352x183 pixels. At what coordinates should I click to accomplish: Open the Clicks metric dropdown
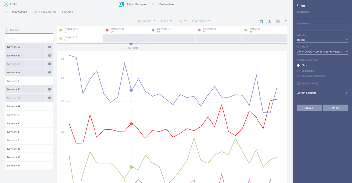point(166,21)
